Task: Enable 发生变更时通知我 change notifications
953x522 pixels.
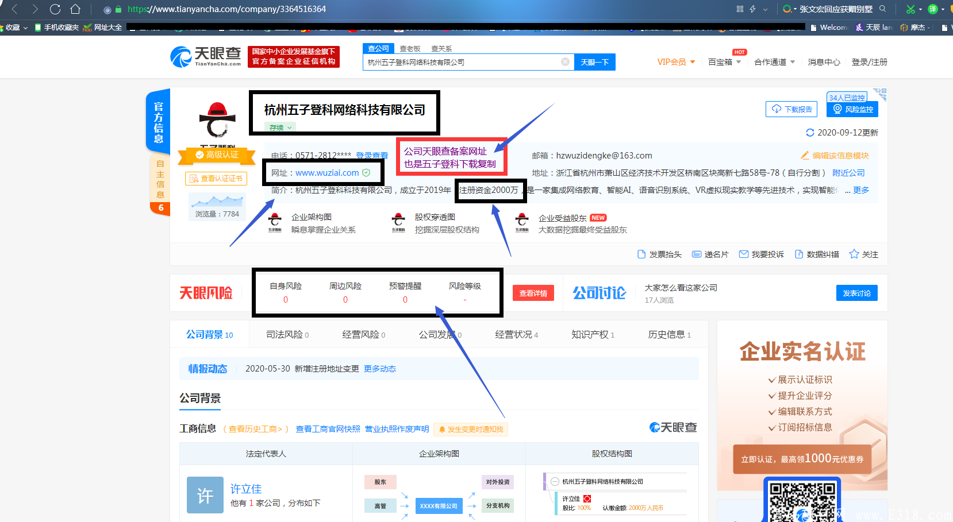Action: click(x=471, y=429)
